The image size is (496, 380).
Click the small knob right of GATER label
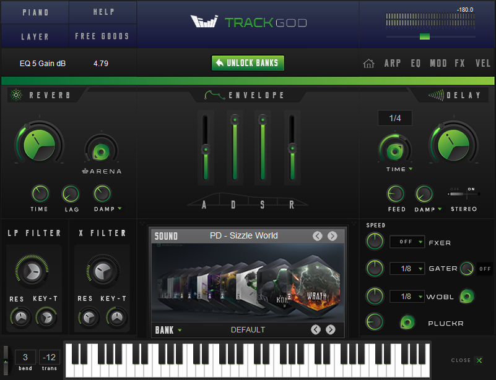pyautogui.click(x=467, y=269)
